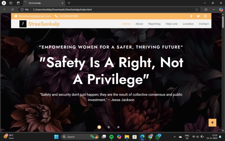Open the notification bell in the tray
225x141 pixels.
[x=220, y=137]
